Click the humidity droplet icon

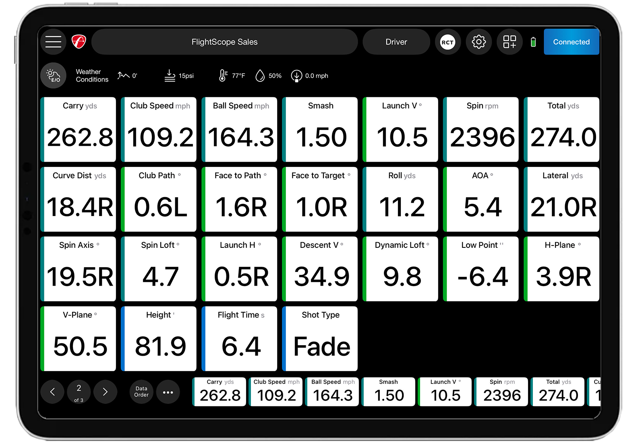coord(260,76)
